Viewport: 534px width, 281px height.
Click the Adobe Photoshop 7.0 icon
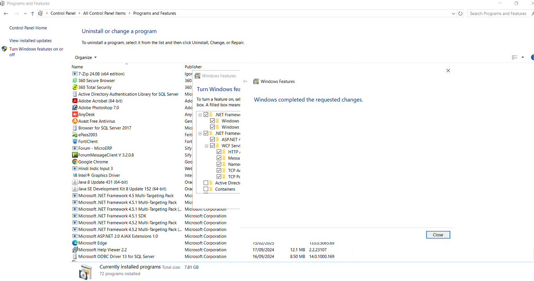(x=75, y=107)
